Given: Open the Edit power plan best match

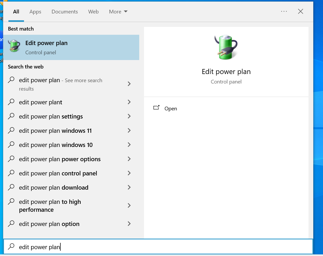Looking at the screenshot, I should tap(71, 47).
